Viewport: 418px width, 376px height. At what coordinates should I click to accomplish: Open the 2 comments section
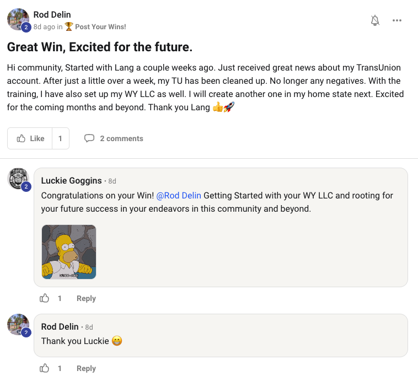pos(121,138)
